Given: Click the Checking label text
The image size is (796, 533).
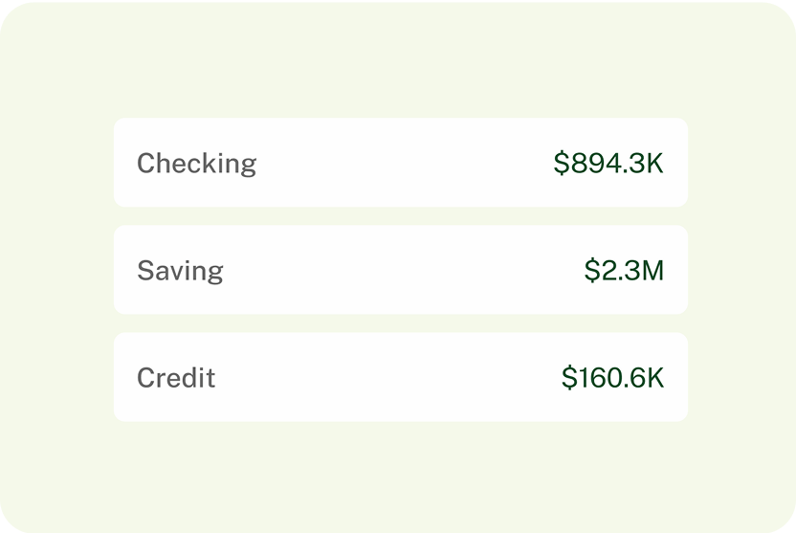Looking at the screenshot, I should 196,164.
